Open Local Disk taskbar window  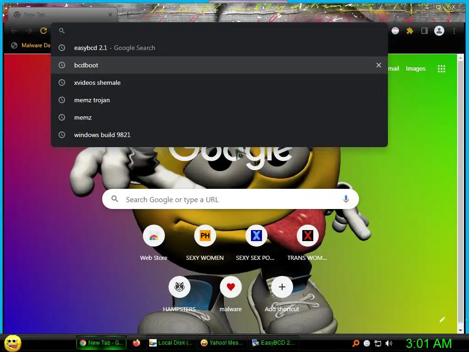click(x=171, y=343)
